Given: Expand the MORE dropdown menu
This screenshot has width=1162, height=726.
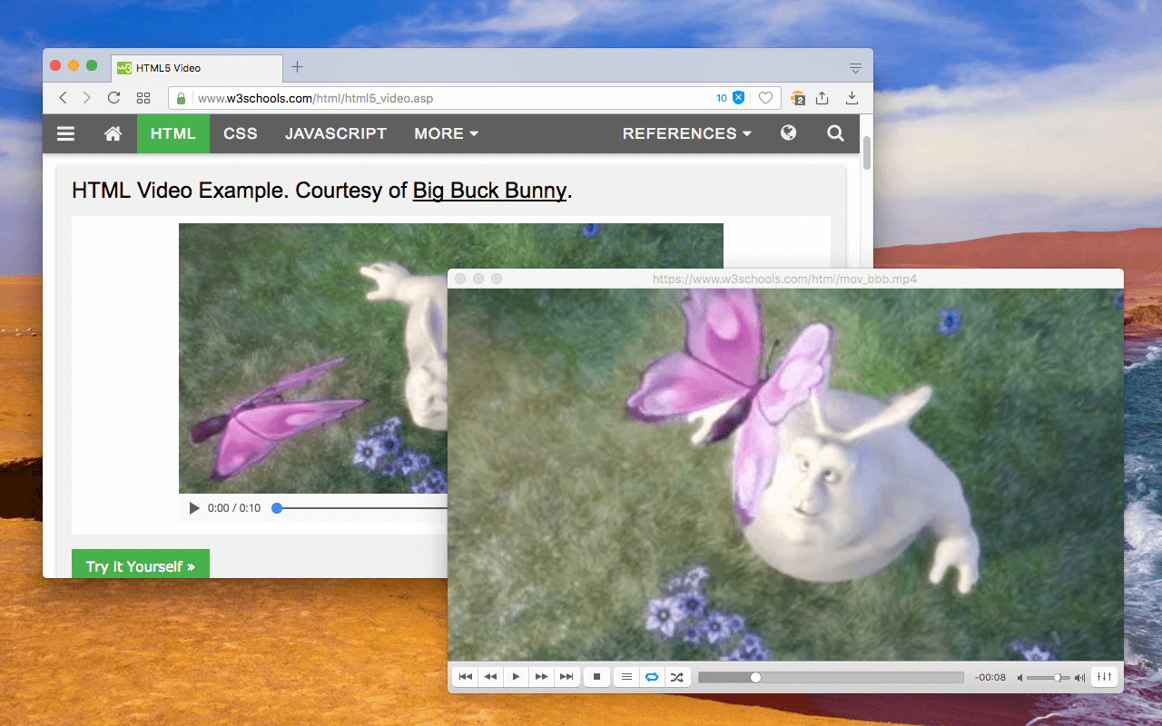Looking at the screenshot, I should click(446, 133).
